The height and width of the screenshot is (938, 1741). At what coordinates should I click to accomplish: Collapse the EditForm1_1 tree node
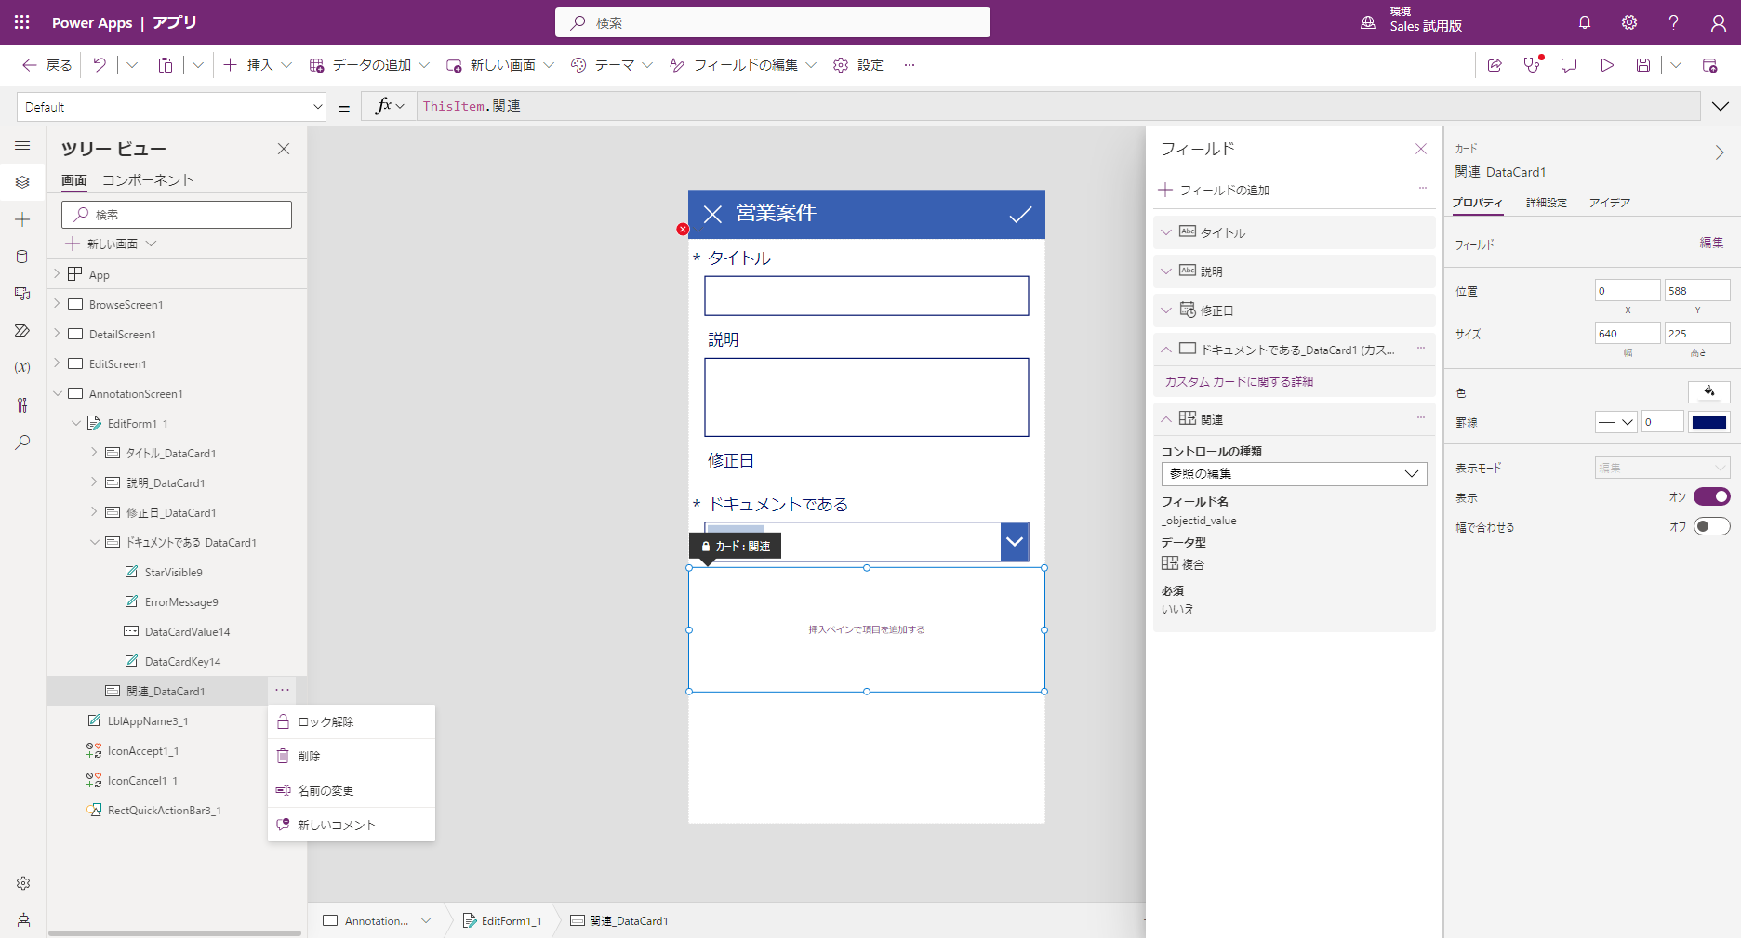point(75,423)
